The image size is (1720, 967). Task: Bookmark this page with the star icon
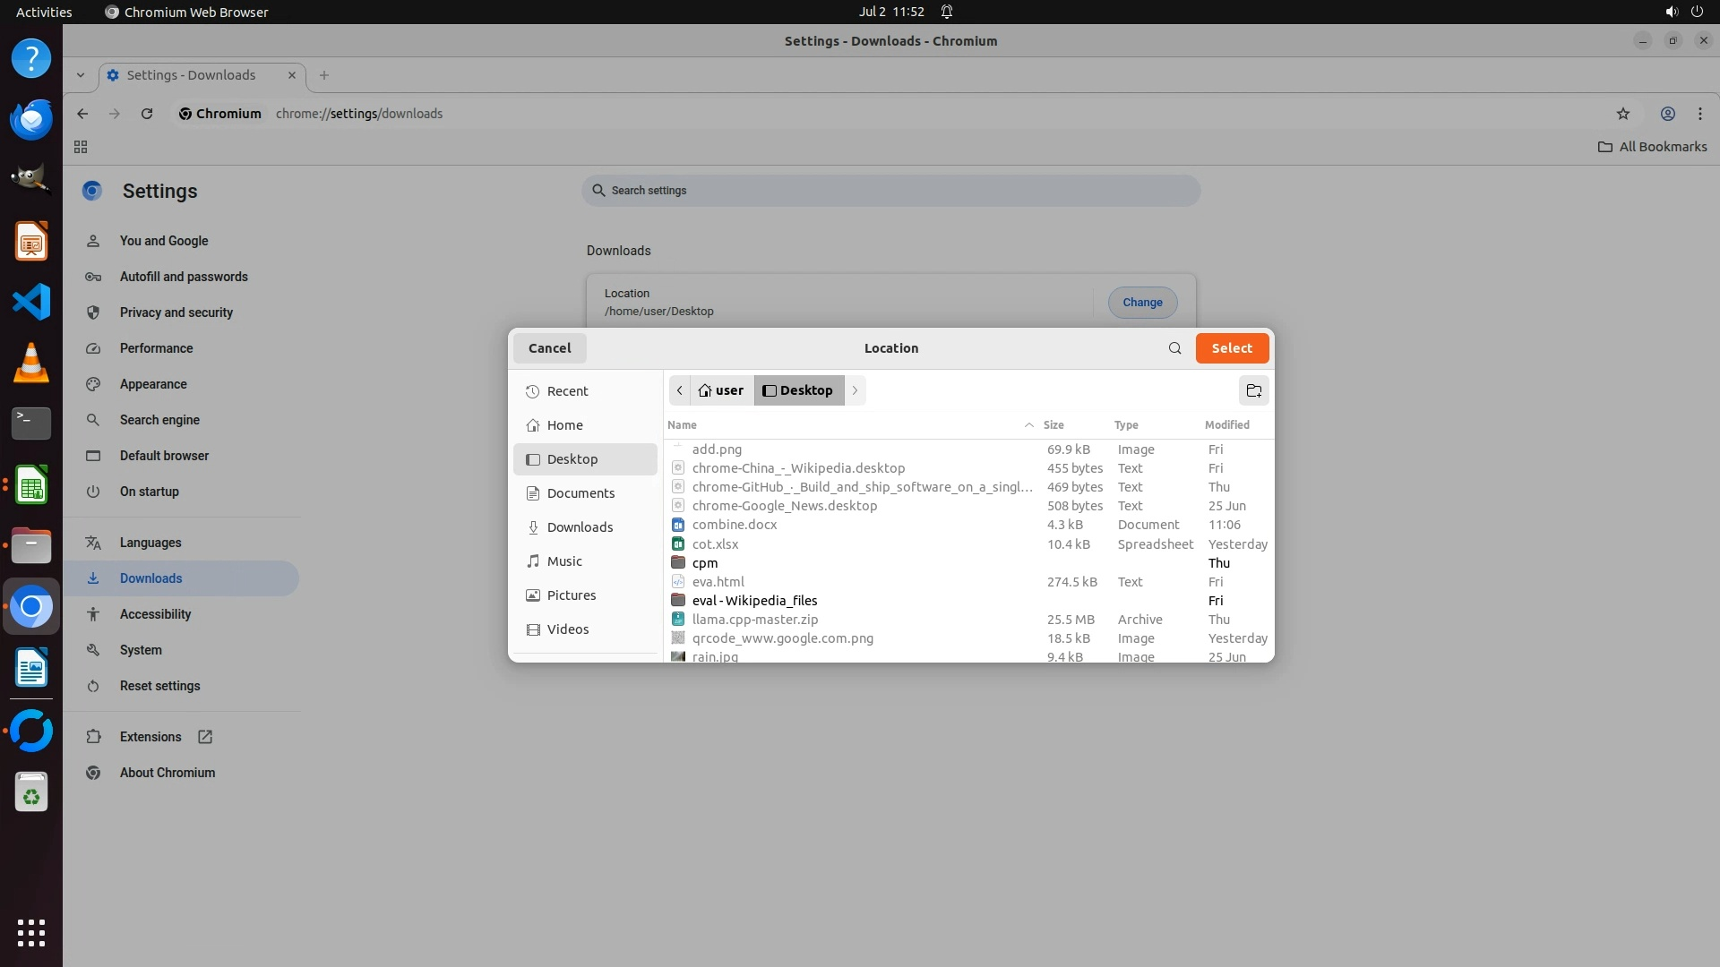(1622, 114)
